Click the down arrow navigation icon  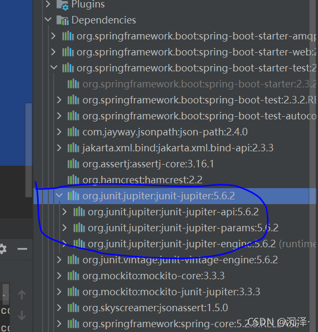coord(22,315)
